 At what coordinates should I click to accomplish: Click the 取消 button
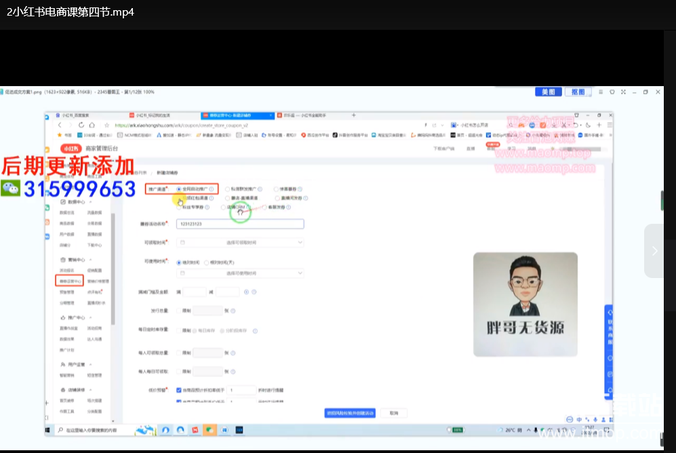click(393, 413)
